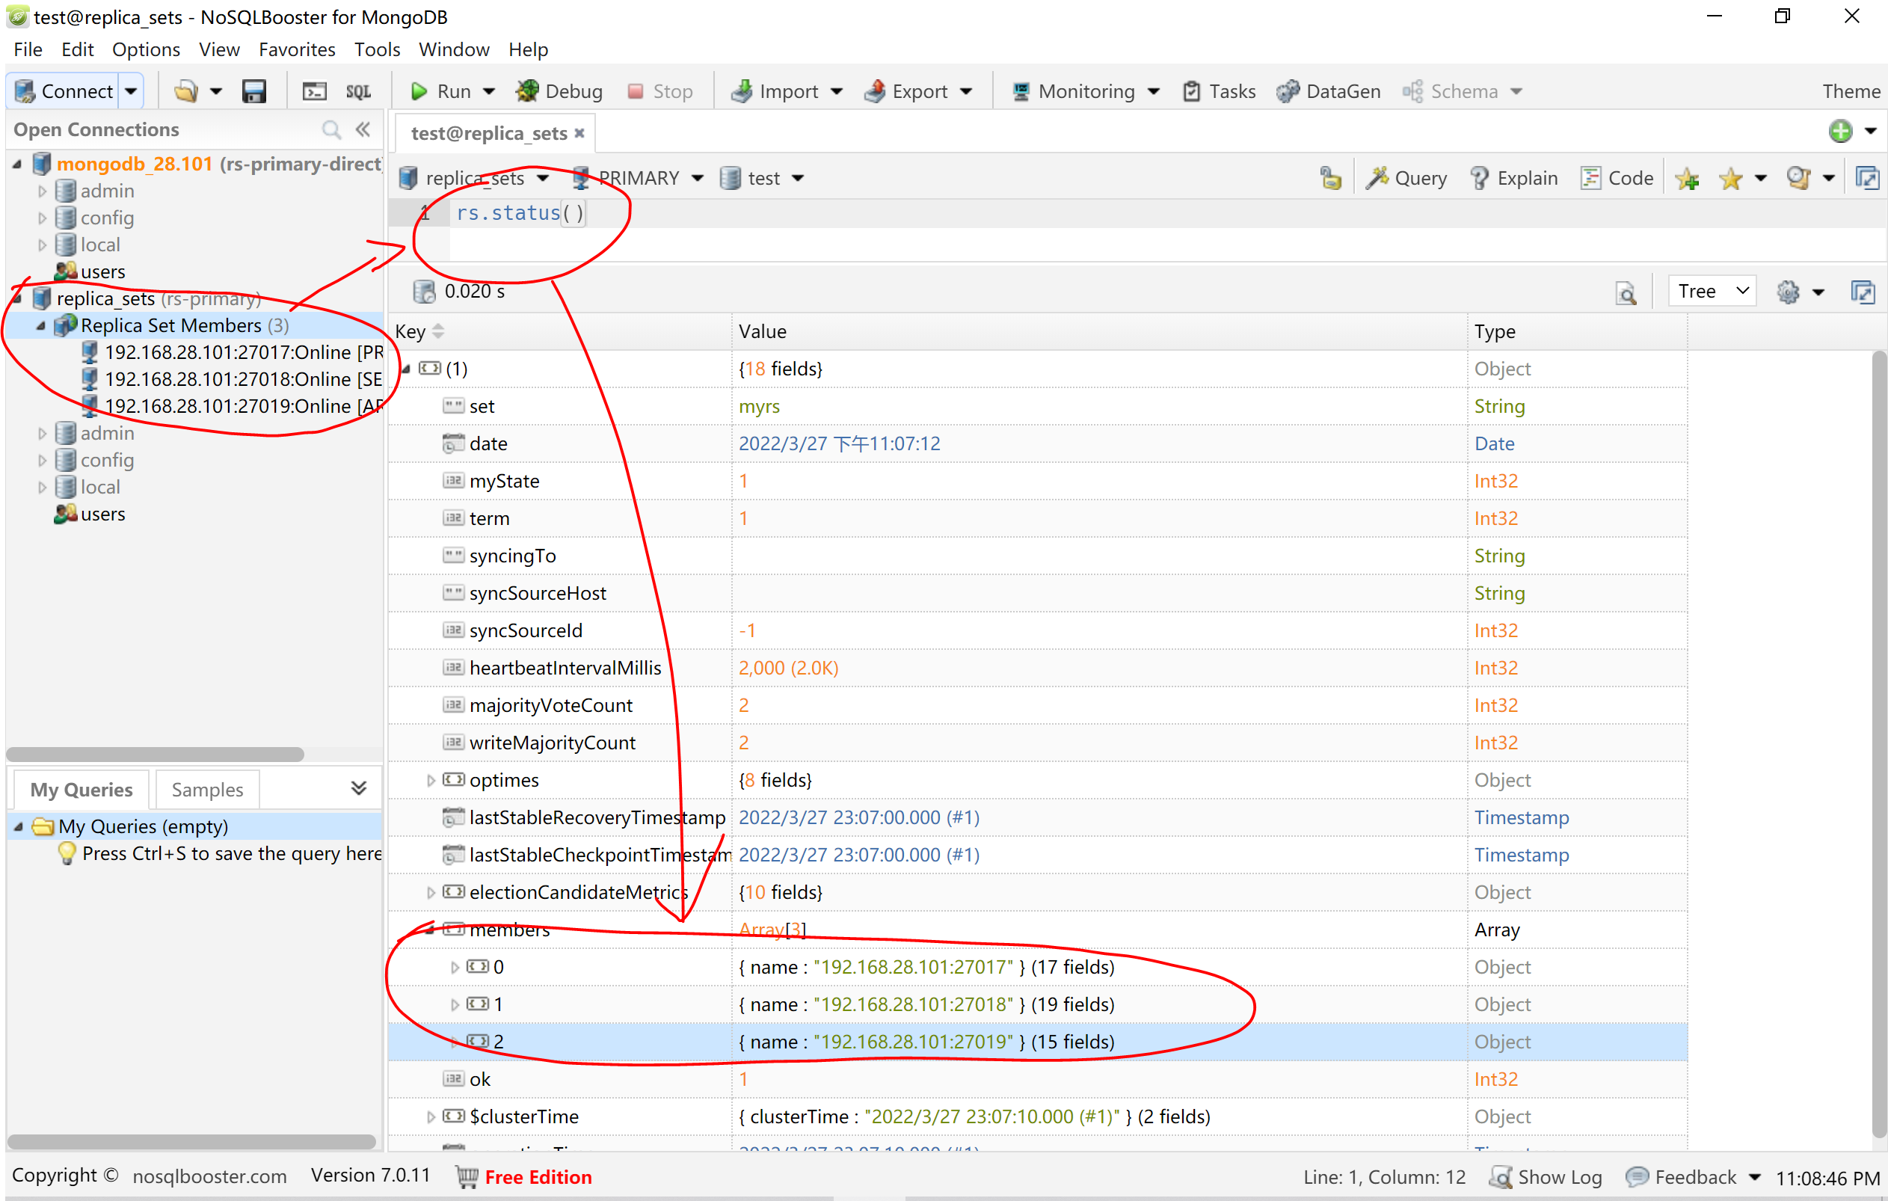Image resolution: width=1888 pixels, height=1201 pixels.
Task: Click the save disk icon
Action: [x=254, y=91]
